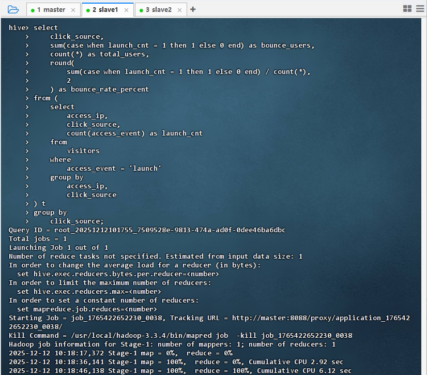
Task: Click the 'count(*) as total_users' line
Action: [x=99, y=54]
